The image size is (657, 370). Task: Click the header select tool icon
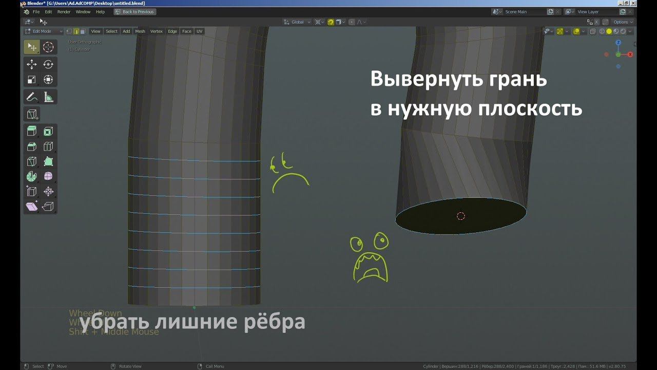(44, 22)
